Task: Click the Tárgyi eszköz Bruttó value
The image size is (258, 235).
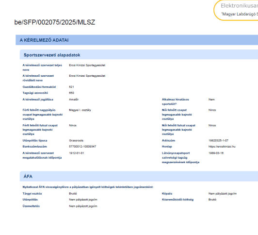Action: (x=73, y=194)
